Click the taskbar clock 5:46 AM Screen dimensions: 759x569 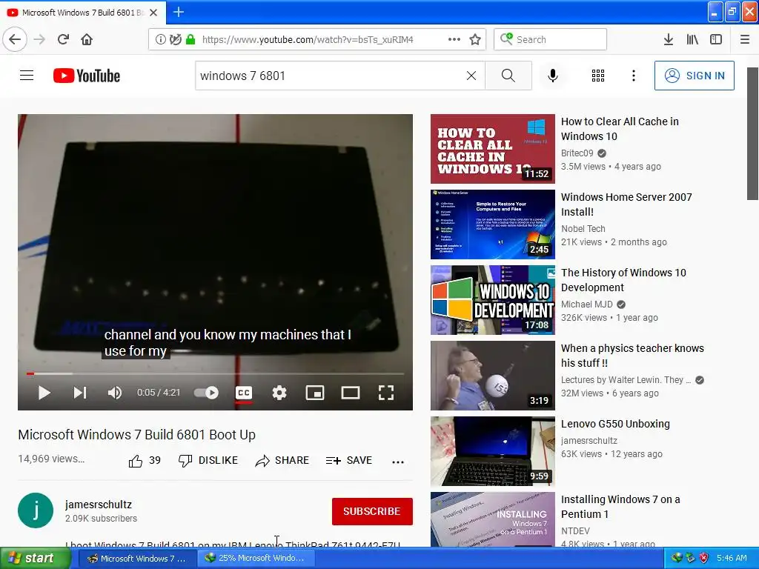point(732,558)
